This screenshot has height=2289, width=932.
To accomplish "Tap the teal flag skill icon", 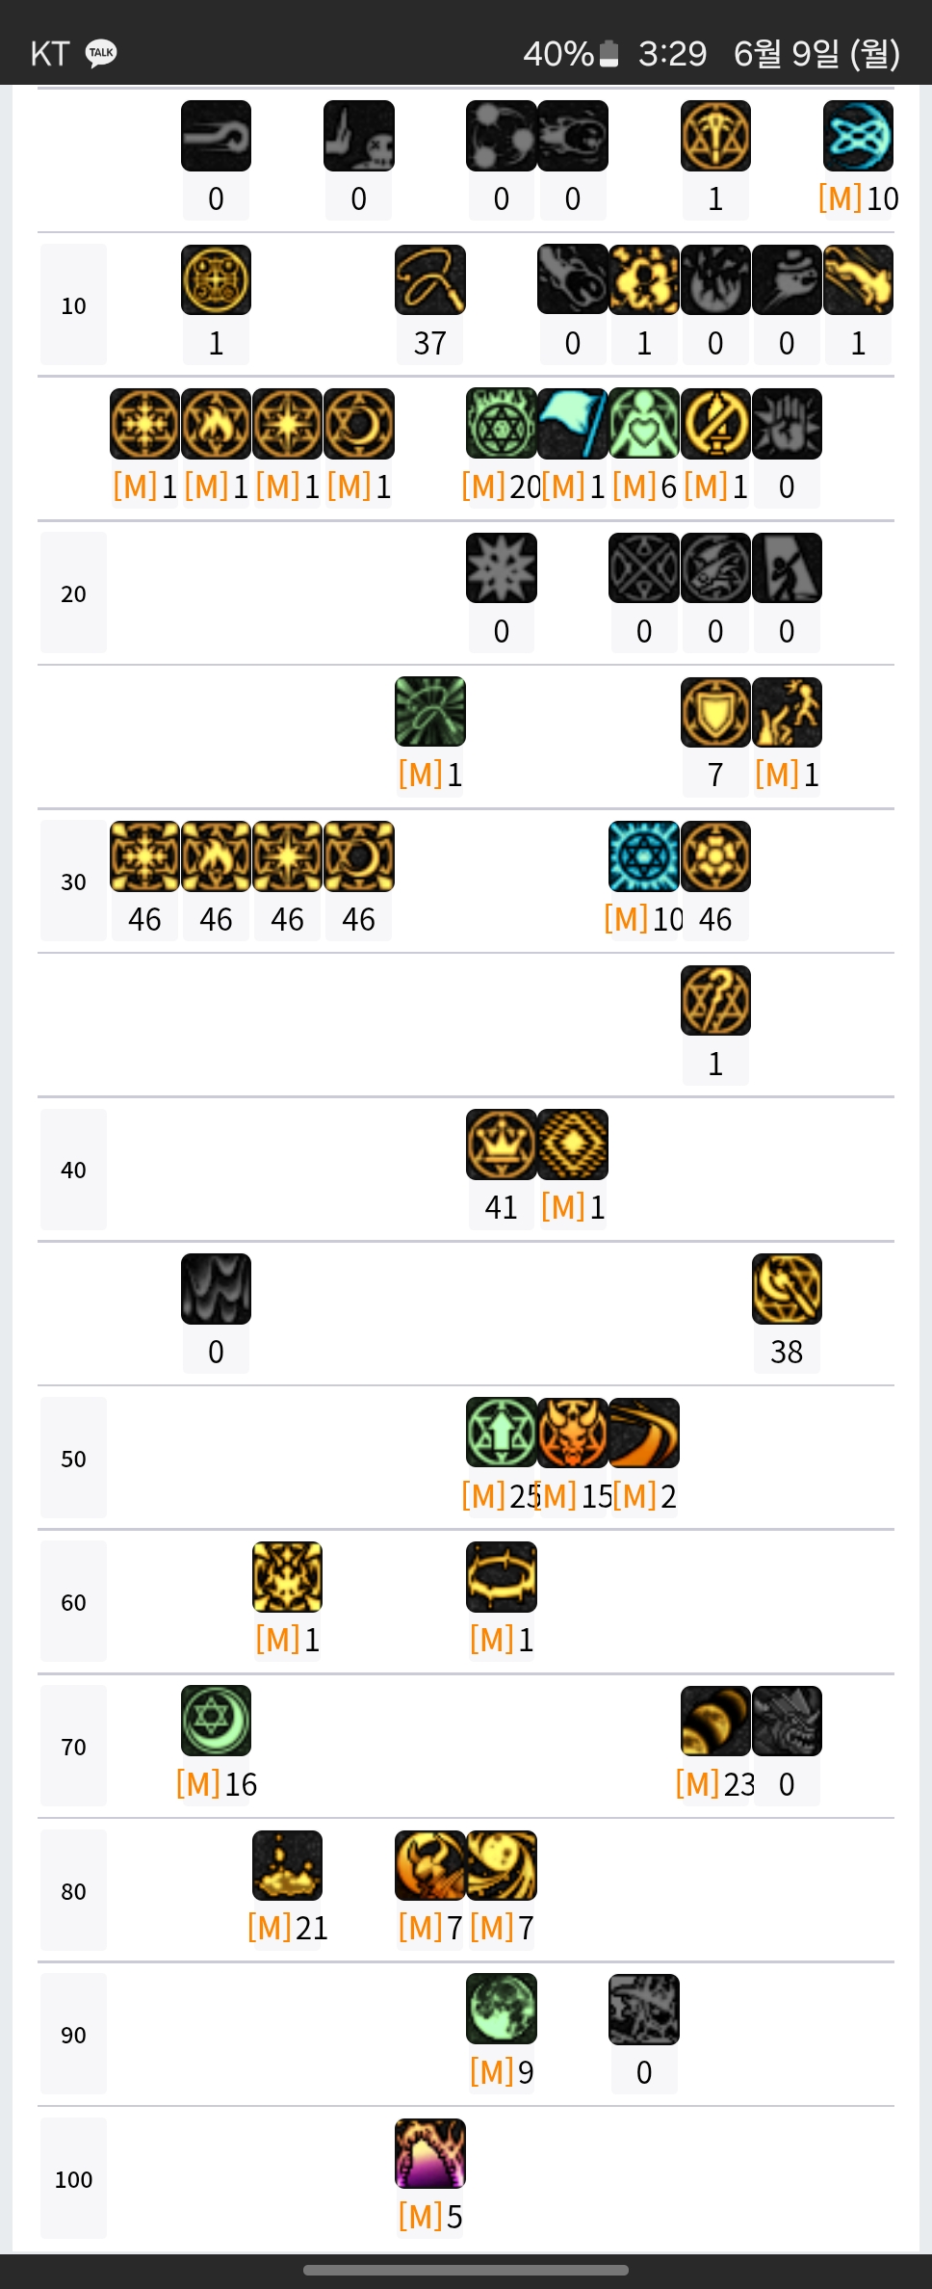I will point(573,424).
